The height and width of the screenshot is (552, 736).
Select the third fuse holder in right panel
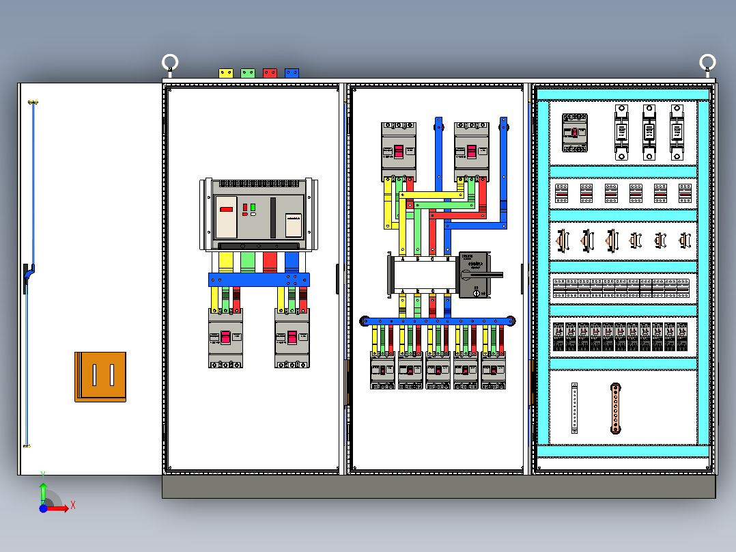[677, 133]
